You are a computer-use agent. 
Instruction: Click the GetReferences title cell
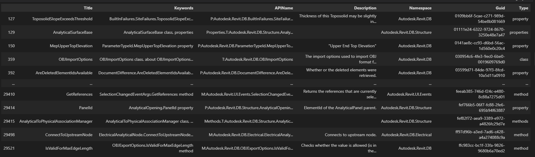[79, 94]
